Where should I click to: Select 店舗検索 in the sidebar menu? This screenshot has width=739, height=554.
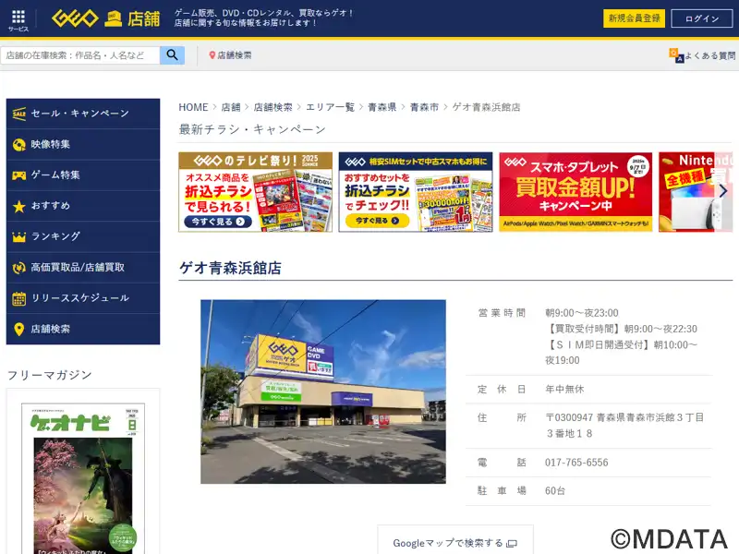(83, 330)
